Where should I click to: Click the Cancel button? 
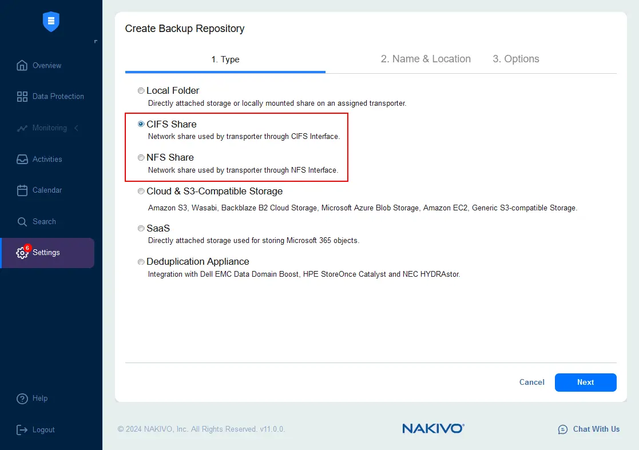532,383
